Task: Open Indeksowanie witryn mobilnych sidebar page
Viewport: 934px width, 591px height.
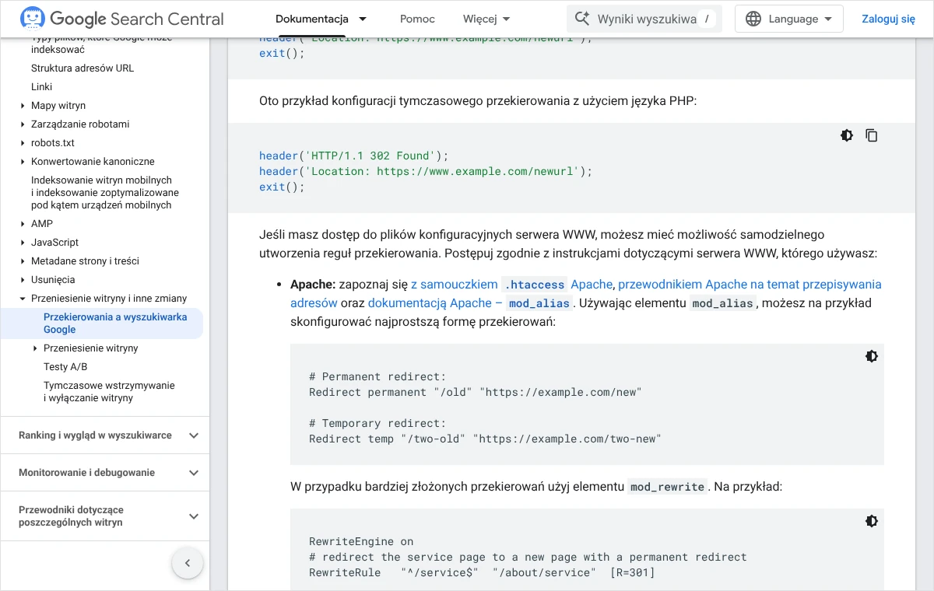Action: [105, 193]
